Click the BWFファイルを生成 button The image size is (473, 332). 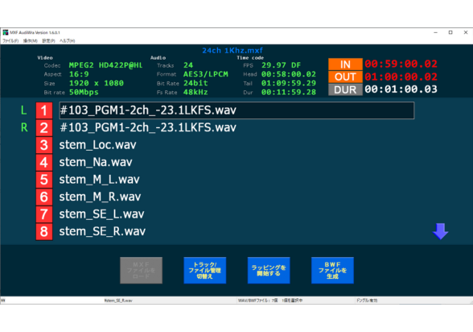click(332, 271)
